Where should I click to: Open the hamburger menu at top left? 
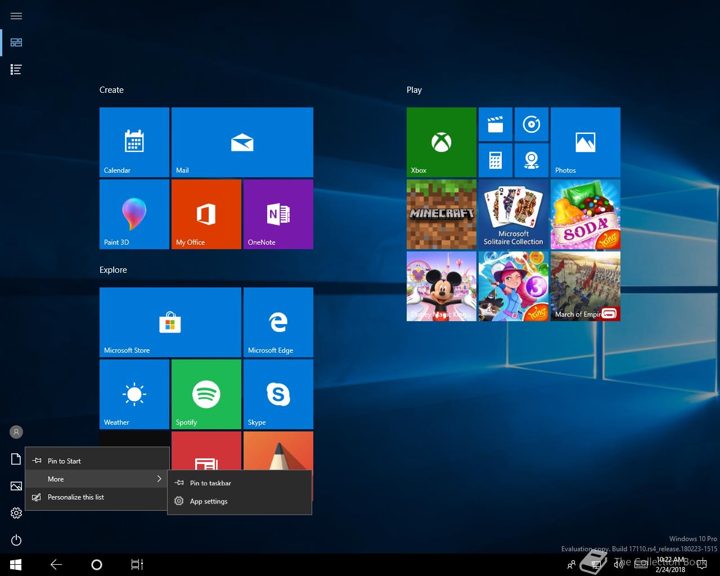(x=16, y=16)
